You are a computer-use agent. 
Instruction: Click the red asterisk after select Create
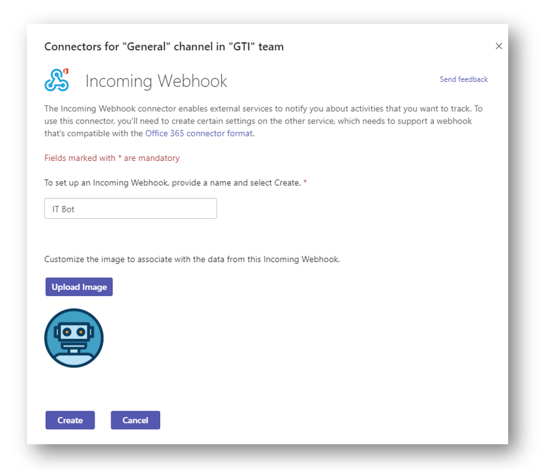(x=305, y=182)
